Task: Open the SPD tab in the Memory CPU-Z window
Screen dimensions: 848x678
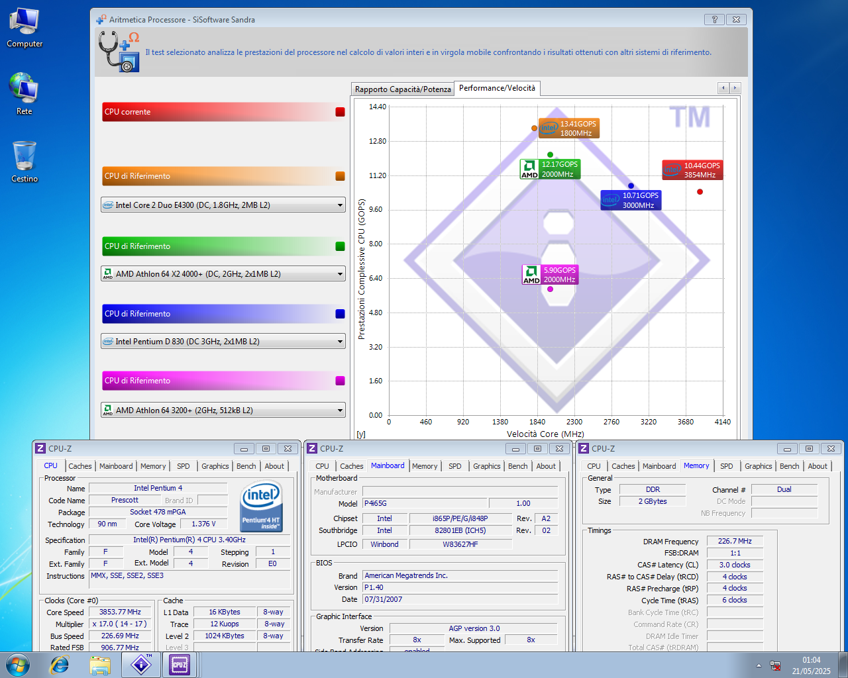Action: [x=726, y=466]
